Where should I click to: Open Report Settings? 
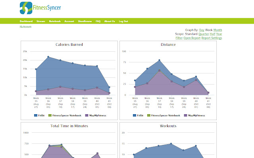(x=212, y=38)
